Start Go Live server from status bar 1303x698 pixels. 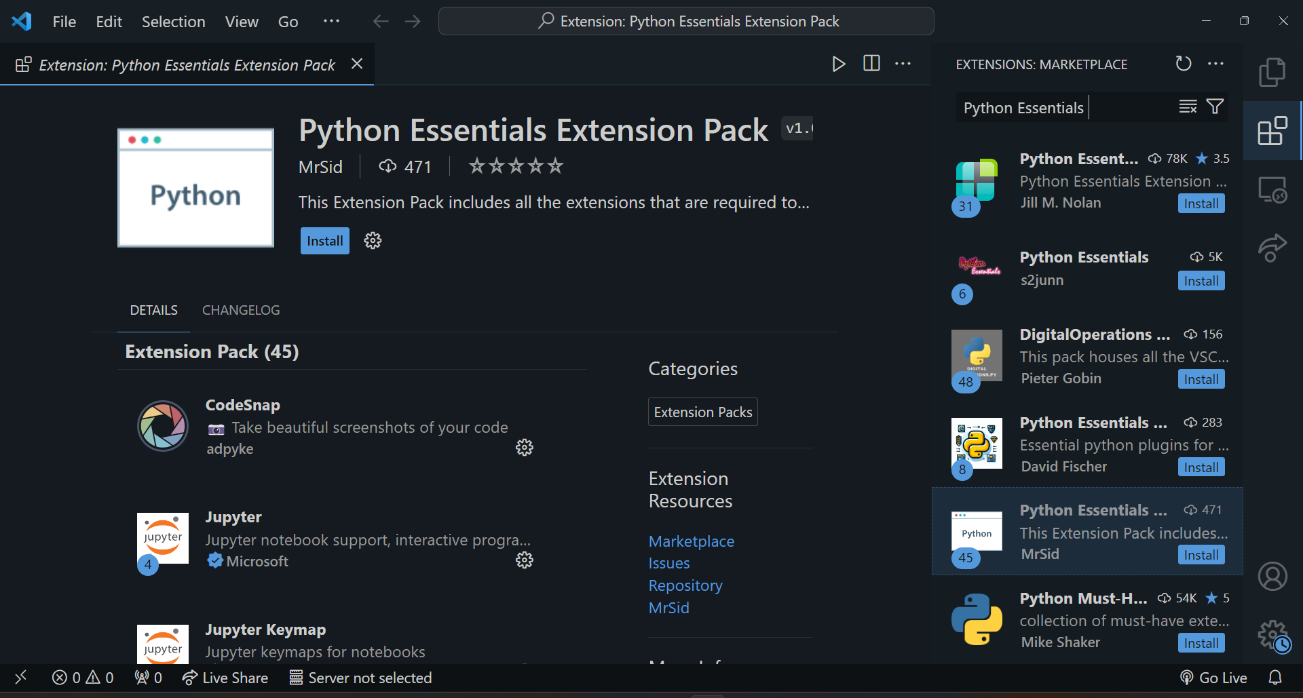(1213, 678)
